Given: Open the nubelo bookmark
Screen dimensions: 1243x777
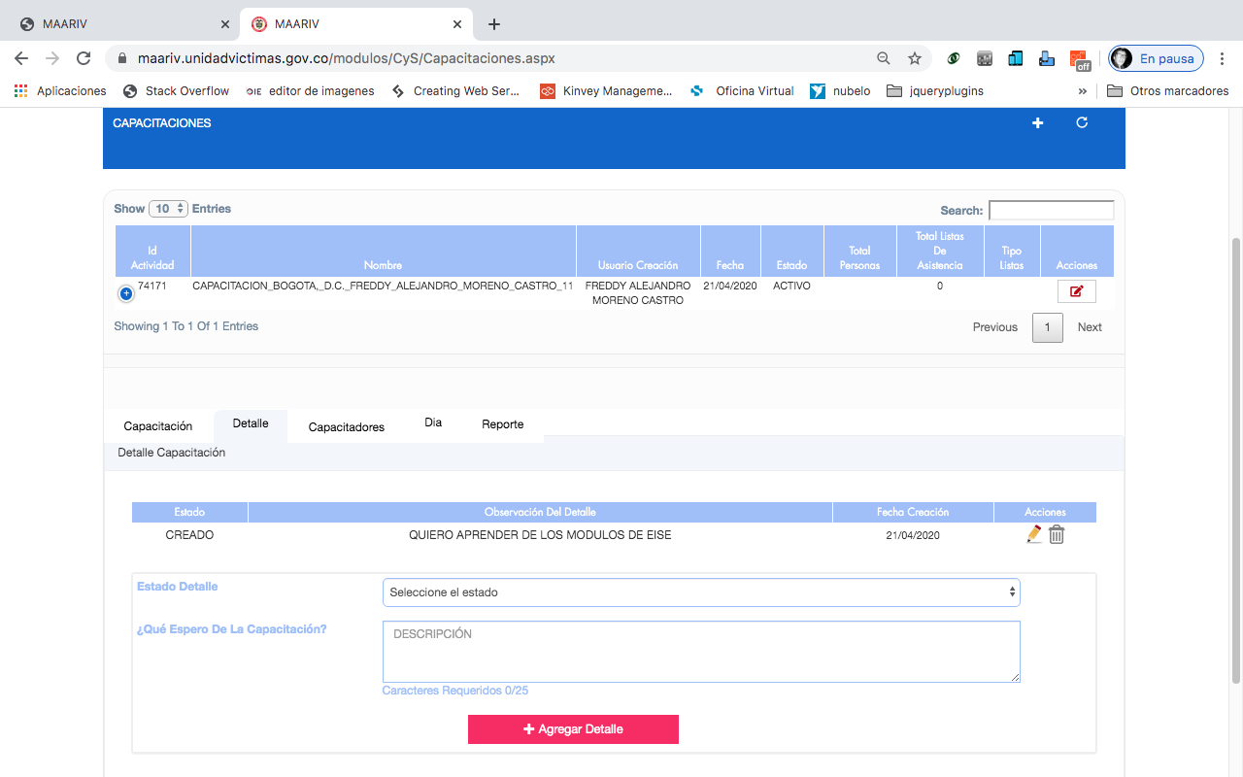Looking at the screenshot, I should [841, 91].
